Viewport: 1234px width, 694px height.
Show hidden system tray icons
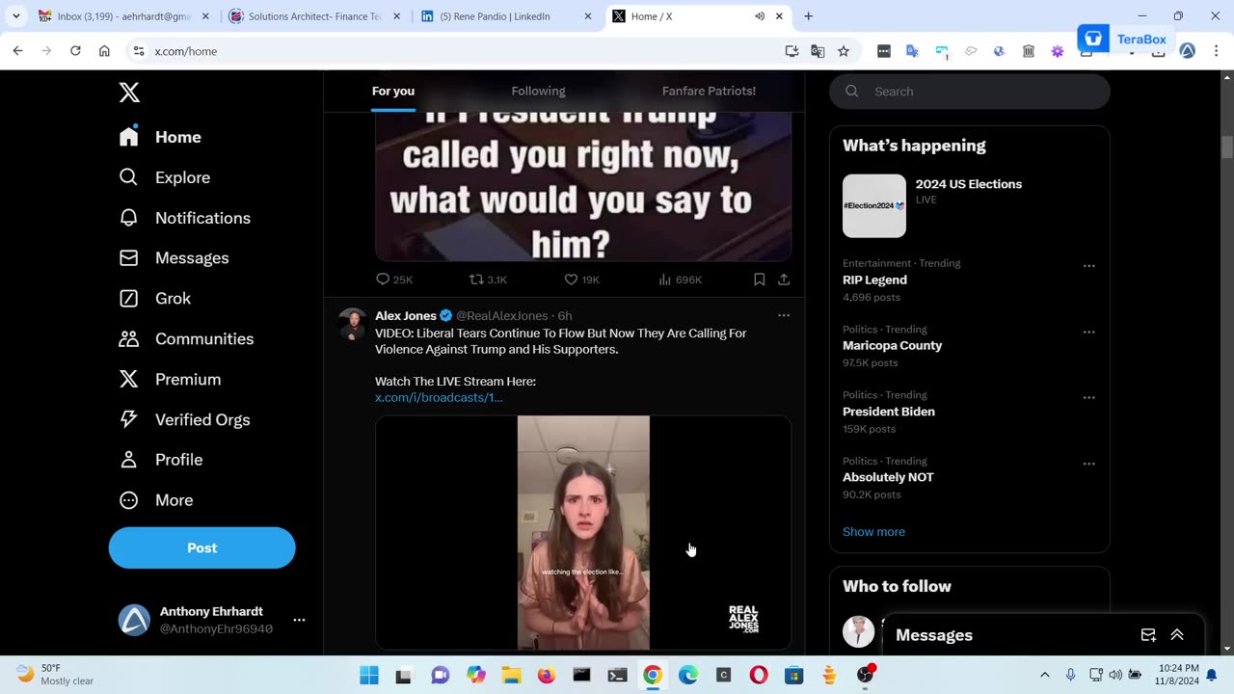[1044, 675]
